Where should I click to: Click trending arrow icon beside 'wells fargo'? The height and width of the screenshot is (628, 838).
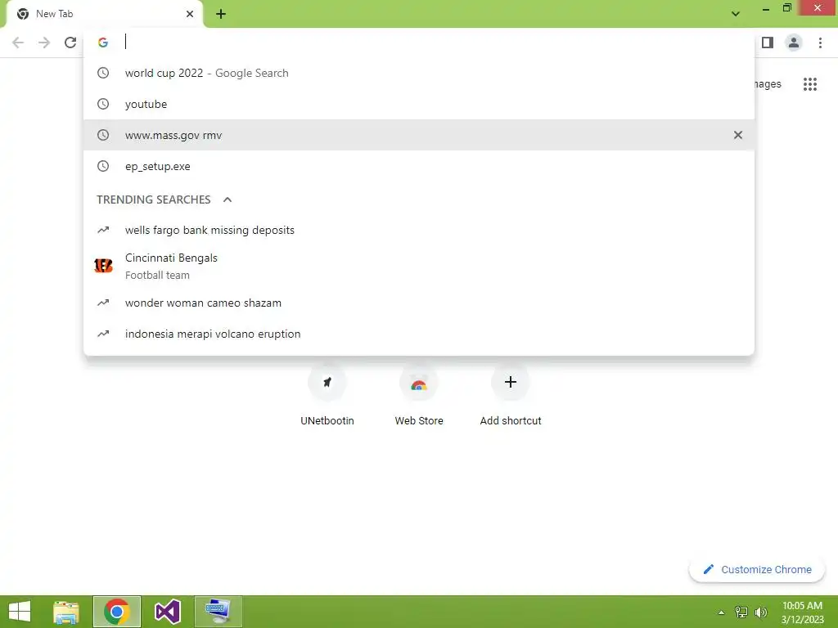pos(103,230)
